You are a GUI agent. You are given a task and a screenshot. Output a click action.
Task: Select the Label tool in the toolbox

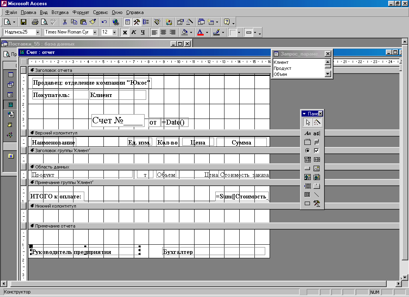(x=308, y=133)
